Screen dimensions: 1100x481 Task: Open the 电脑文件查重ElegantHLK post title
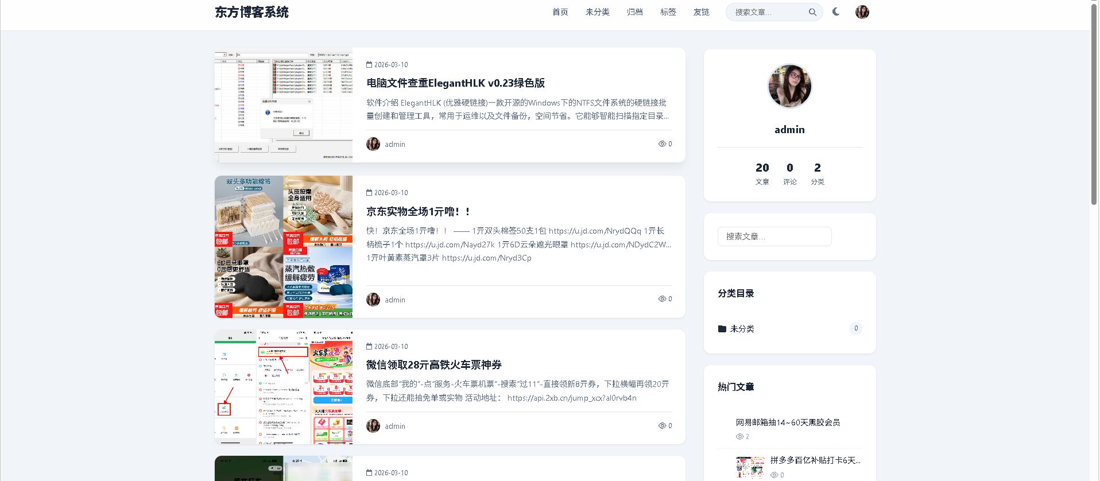click(455, 83)
